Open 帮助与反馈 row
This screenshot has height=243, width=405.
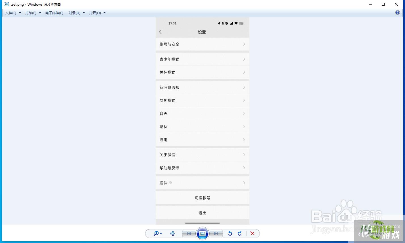(x=202, y=168)
